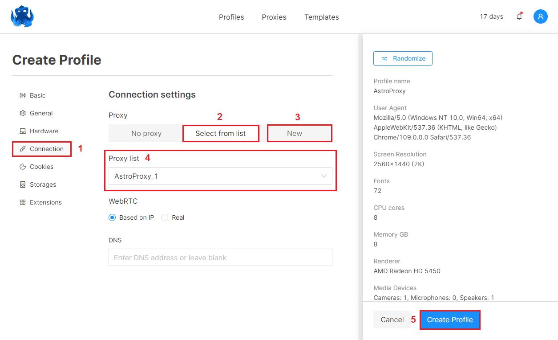Click the Memory GB label

pos(391,234)
